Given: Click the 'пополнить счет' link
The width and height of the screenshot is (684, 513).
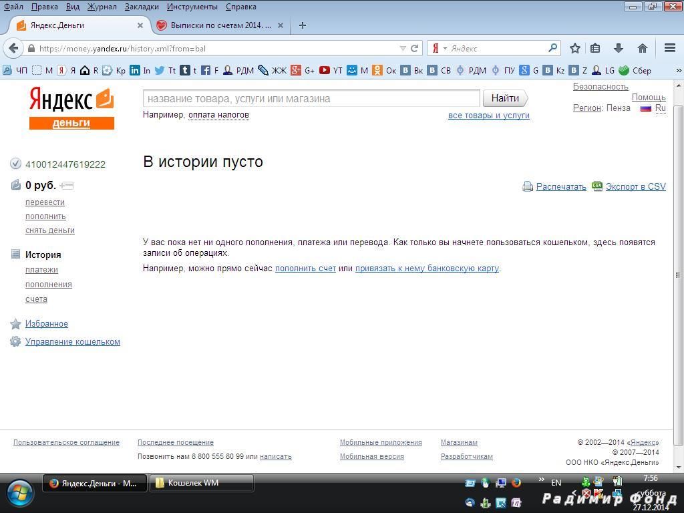Looking at the screenshot, I should [x=305, y=269].
